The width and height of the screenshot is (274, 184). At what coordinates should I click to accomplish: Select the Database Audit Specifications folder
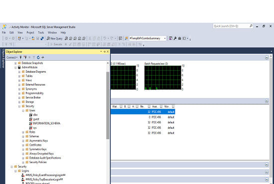45,158
